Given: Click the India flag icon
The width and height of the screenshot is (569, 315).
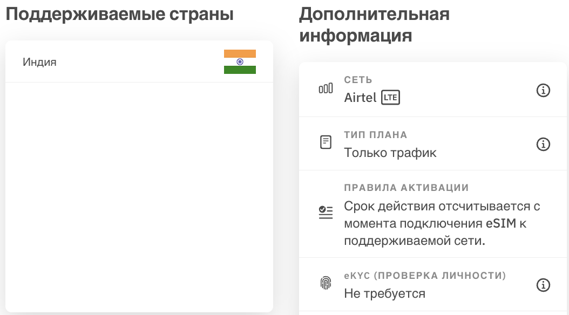Looking at the screenshot, I should (240, 61).
